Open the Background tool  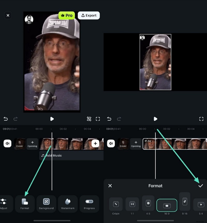[46, 204]
